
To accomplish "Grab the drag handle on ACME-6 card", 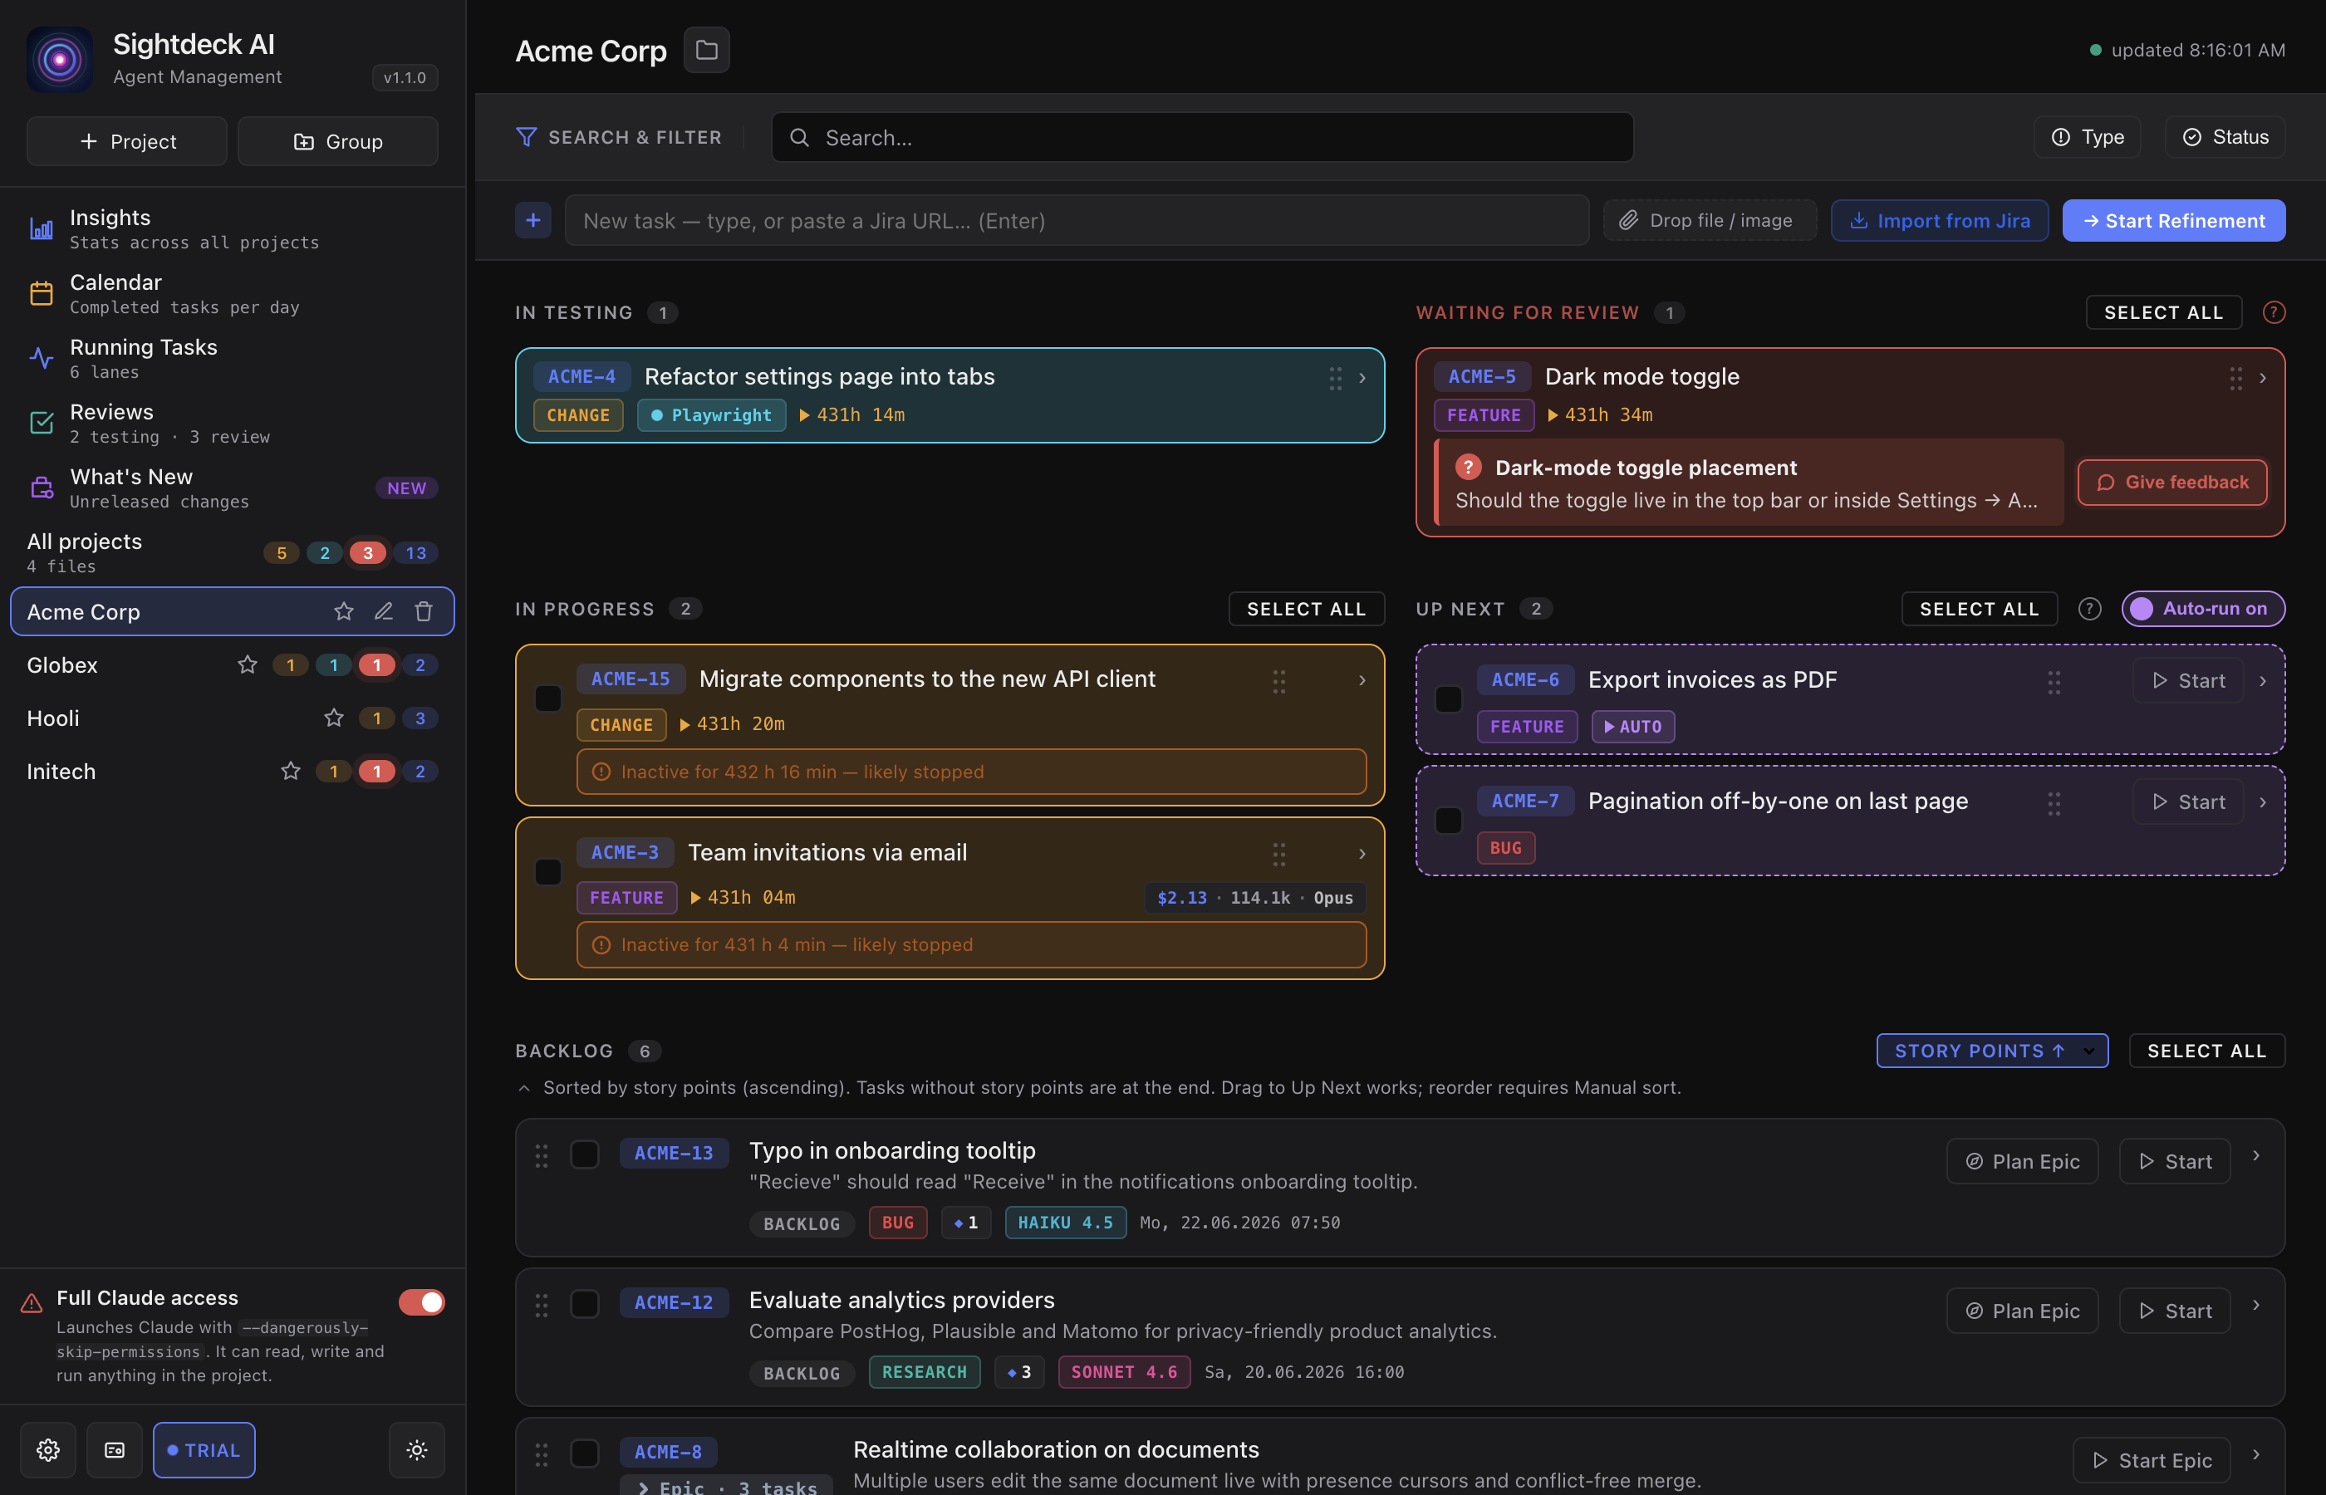I will [2054, 683].
